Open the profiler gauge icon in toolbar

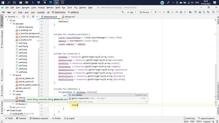click(x=177, y=12)
